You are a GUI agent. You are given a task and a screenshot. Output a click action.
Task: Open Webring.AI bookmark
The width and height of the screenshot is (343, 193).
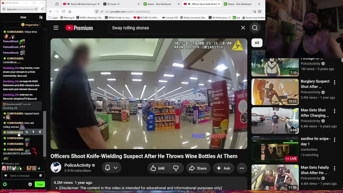(x=67, y=18)
